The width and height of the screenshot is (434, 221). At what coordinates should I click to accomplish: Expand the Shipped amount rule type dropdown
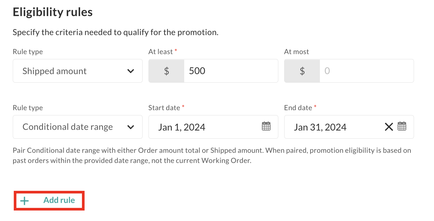pos(77,71)
